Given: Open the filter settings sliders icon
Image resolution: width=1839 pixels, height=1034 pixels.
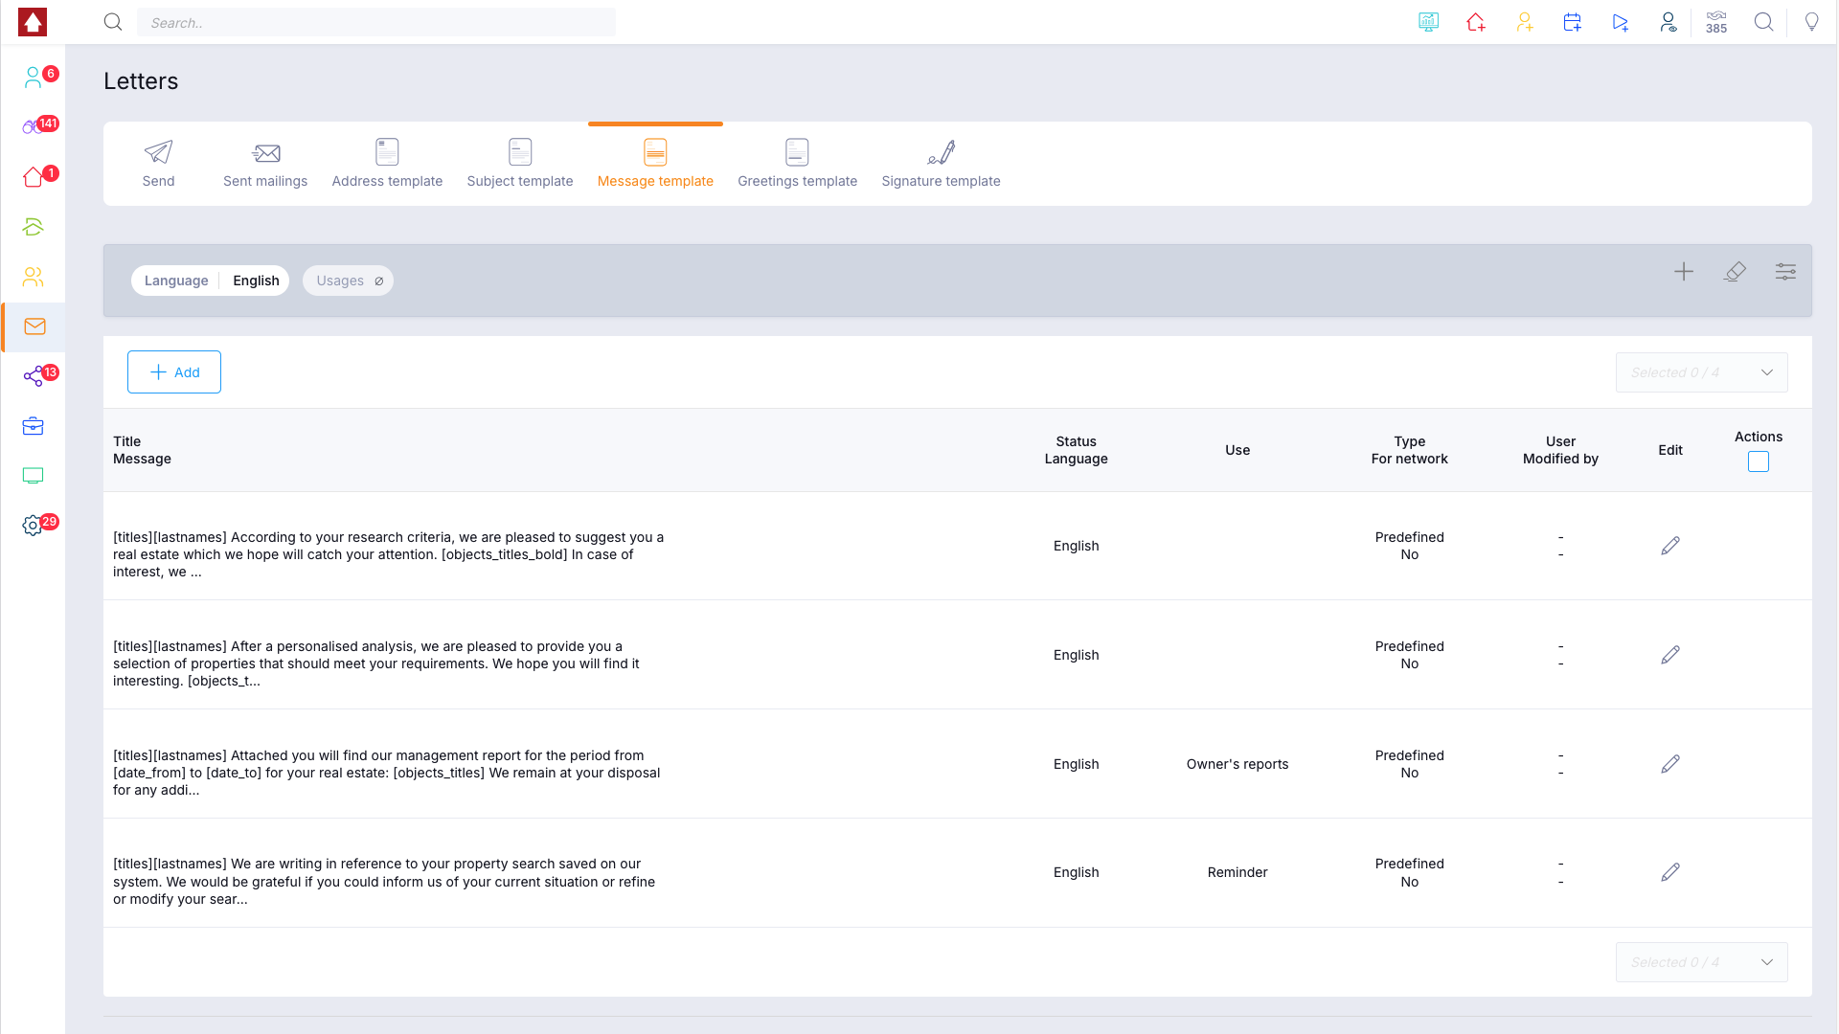Looking at the screenshot, I should pos(1785,272).
